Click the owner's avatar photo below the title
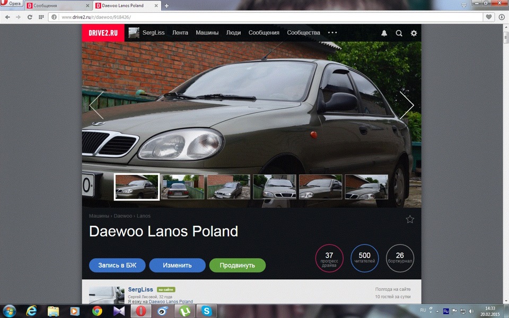 pos(107,295)
